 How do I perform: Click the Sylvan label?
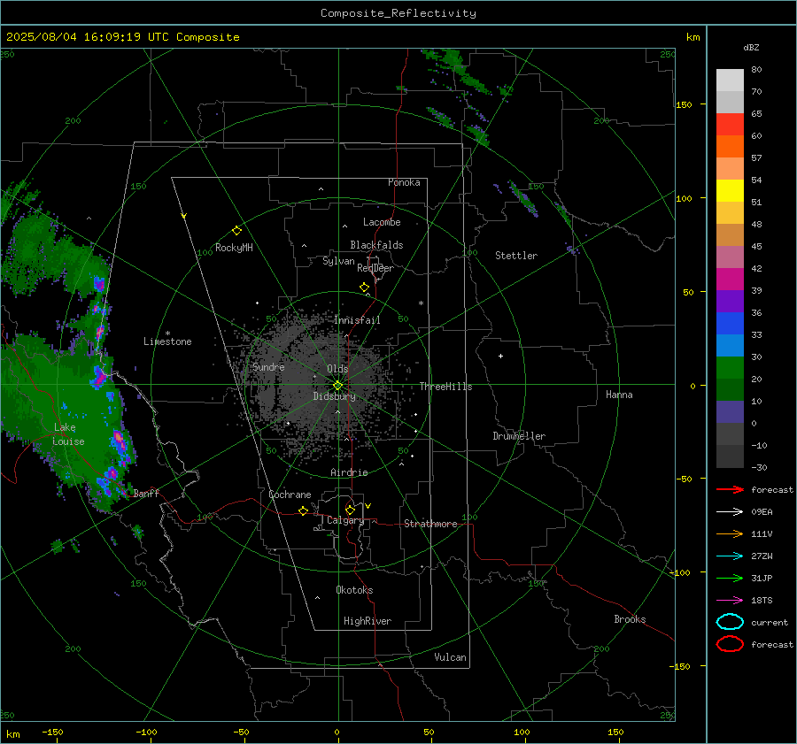338,261
